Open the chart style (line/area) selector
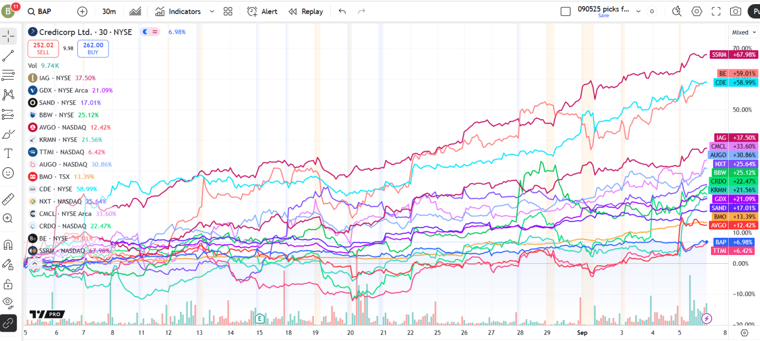The image size is (760, 341). [135, 11]
